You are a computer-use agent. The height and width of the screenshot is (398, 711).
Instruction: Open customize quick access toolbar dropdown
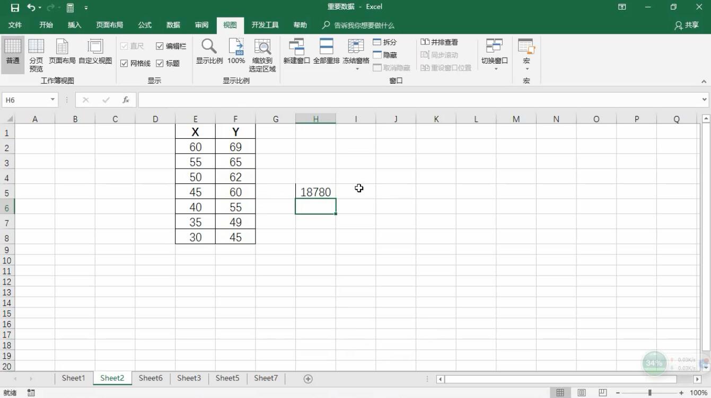[86, 8]
